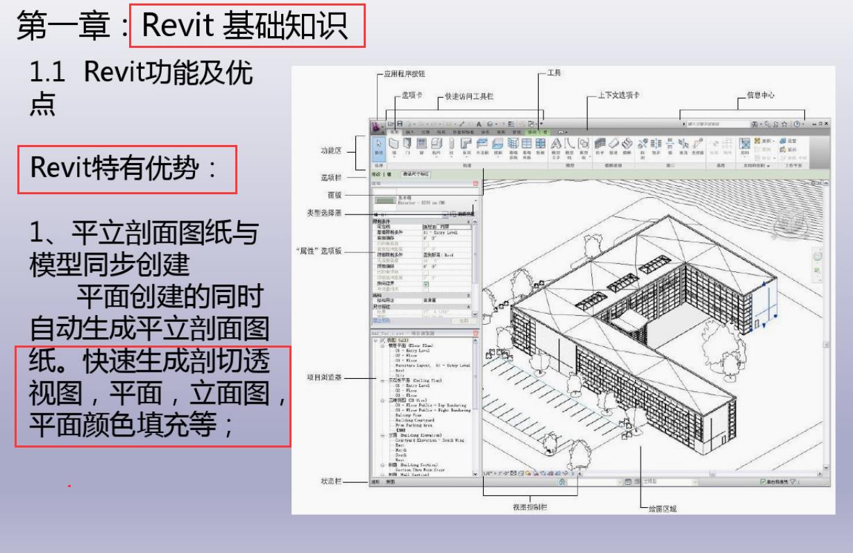The height and width of the screenshot is (553, 853).
Task: Open the type selector dropdown
Action: pos(475,202)
